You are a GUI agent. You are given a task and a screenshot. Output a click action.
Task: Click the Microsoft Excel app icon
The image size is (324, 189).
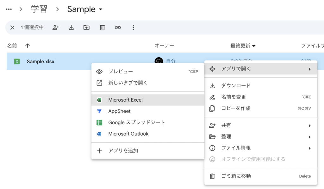[x=99, y=100]
